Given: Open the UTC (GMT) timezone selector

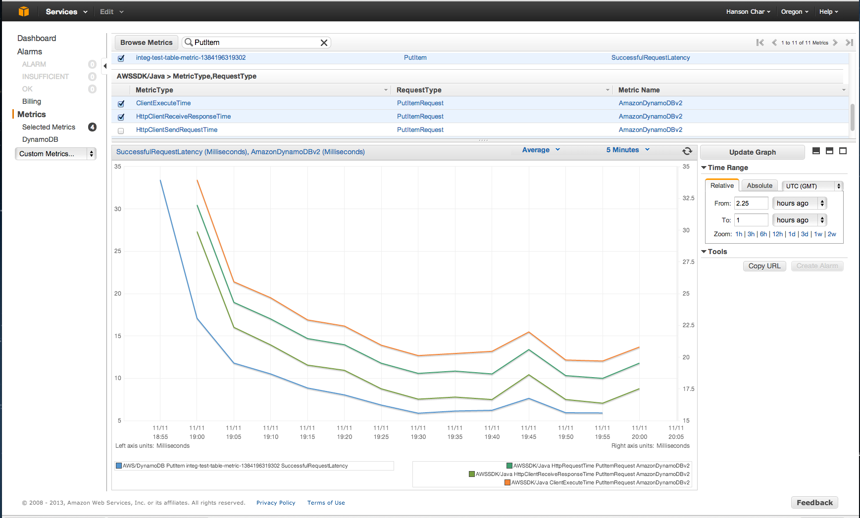Looking at the screenshot, I should click(x=811, y=186).
